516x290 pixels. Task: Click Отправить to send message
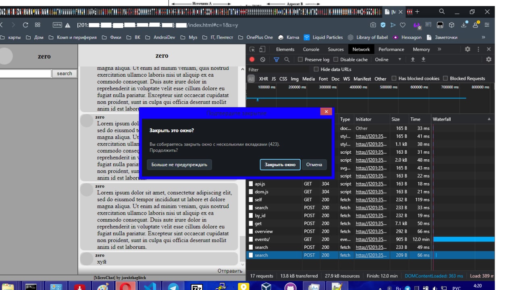(x=230, y=271)
